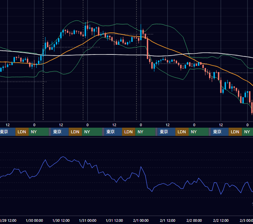
Task: Click the 2/1 12:00 date label
Action: tap(167, 220)
